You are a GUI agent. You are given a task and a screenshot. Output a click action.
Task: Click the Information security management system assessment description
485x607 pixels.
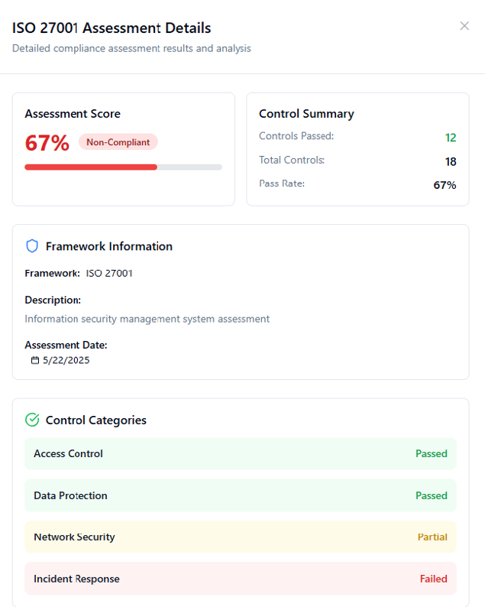(x=147, y=319)
